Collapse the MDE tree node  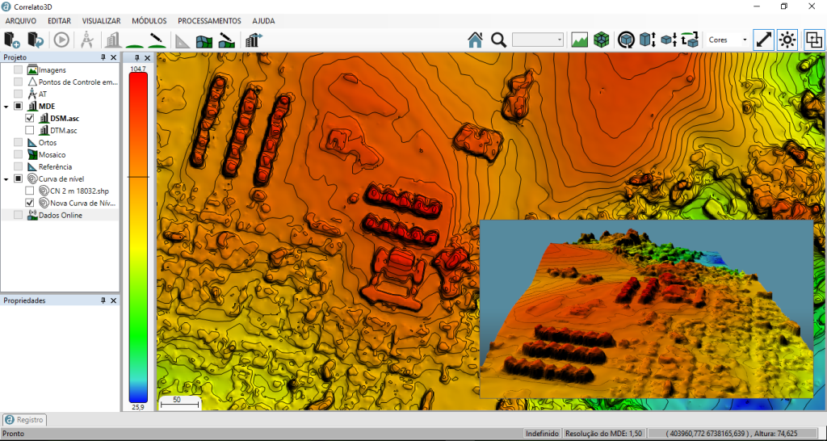pos(6,106)
